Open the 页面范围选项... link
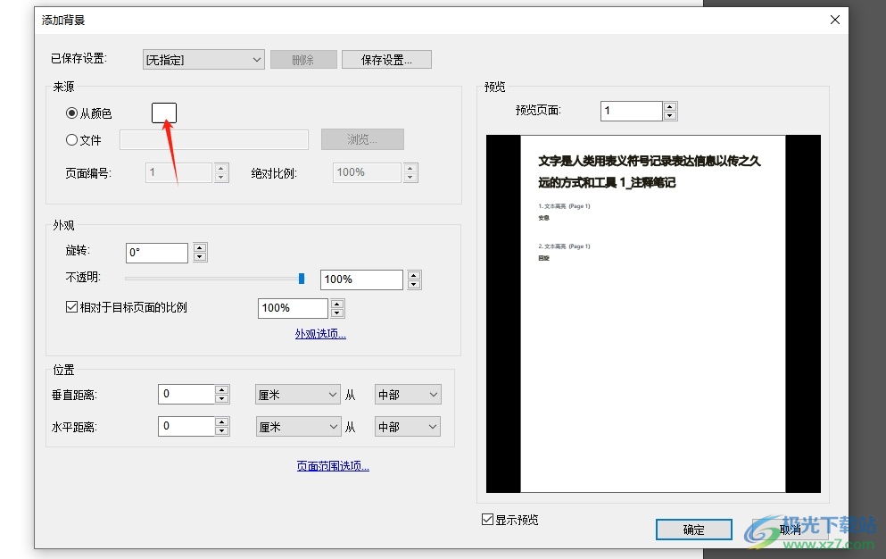886x559 pixels. click(x=333, y=466)
